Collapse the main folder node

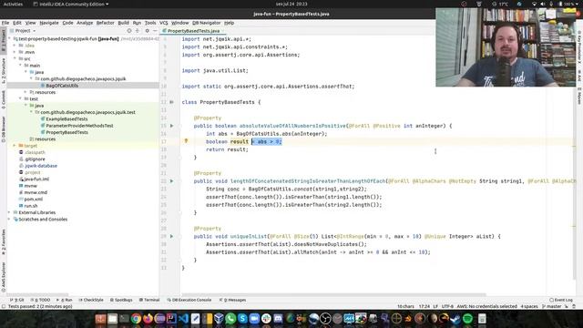point(20,65)
